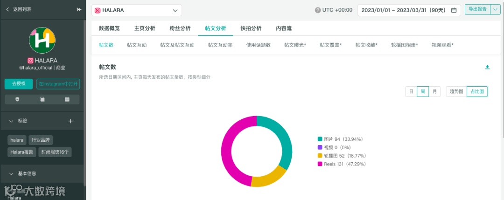Click 返回列表 link
504x200 pixels.
coord(22,10)
